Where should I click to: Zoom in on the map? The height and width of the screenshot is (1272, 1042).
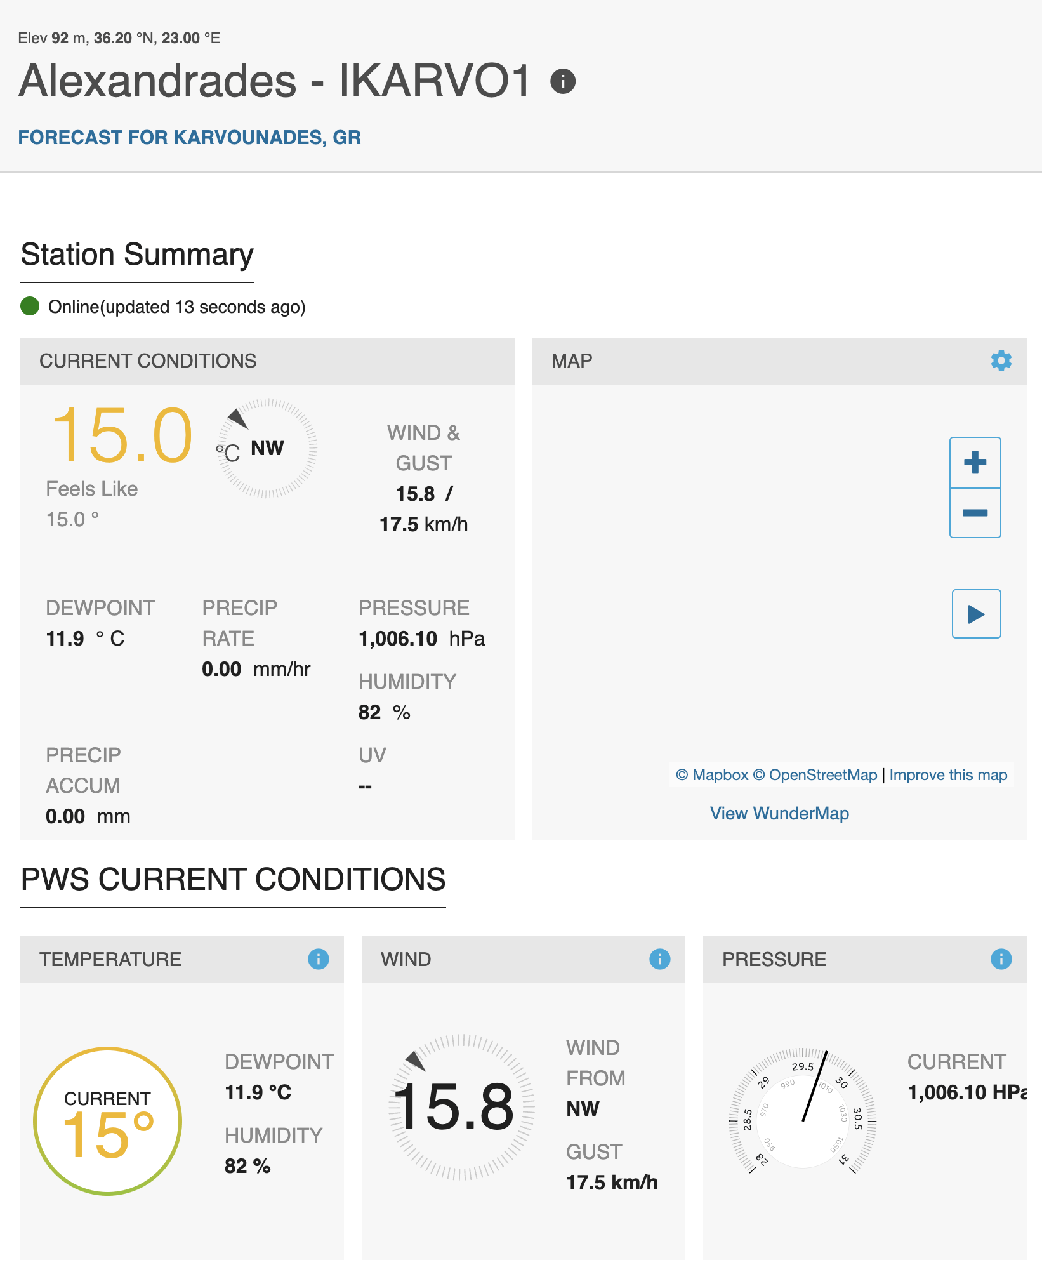(975, 462)
